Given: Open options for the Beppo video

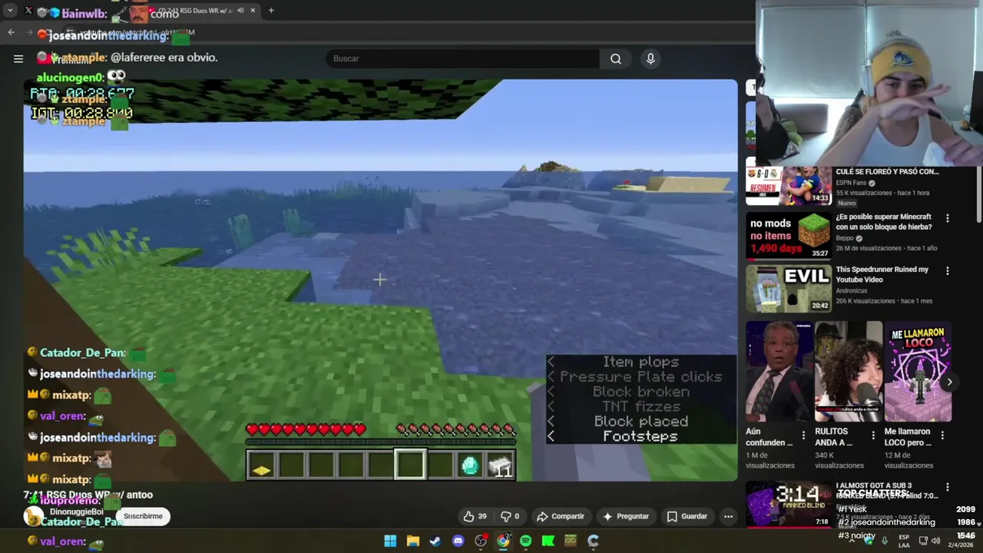Looking at the screenshot, I should (947, 218).
